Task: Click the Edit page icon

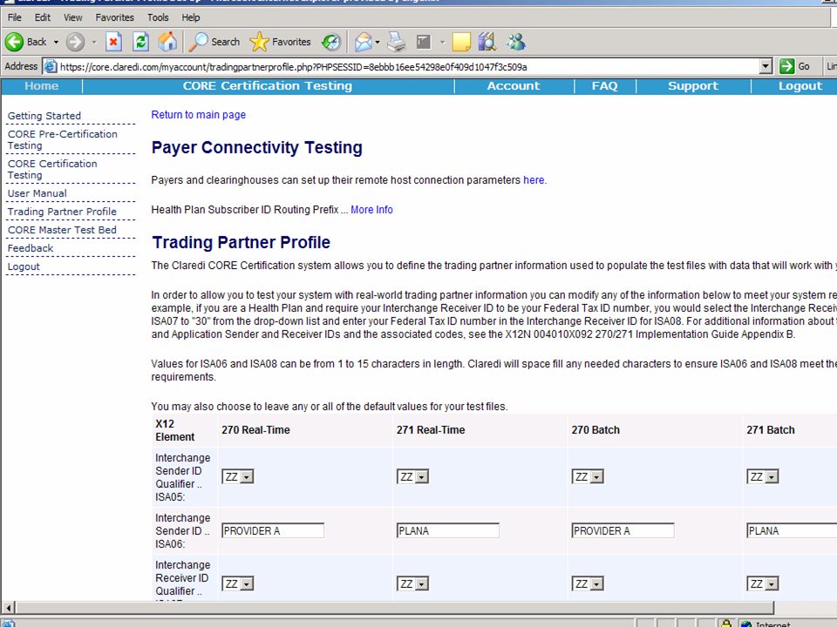Action: point(424,42)
